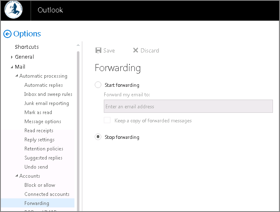Click the back arrow beside Options
The width and height of the screenshot is (280, 212).
[x=7, y=34]
